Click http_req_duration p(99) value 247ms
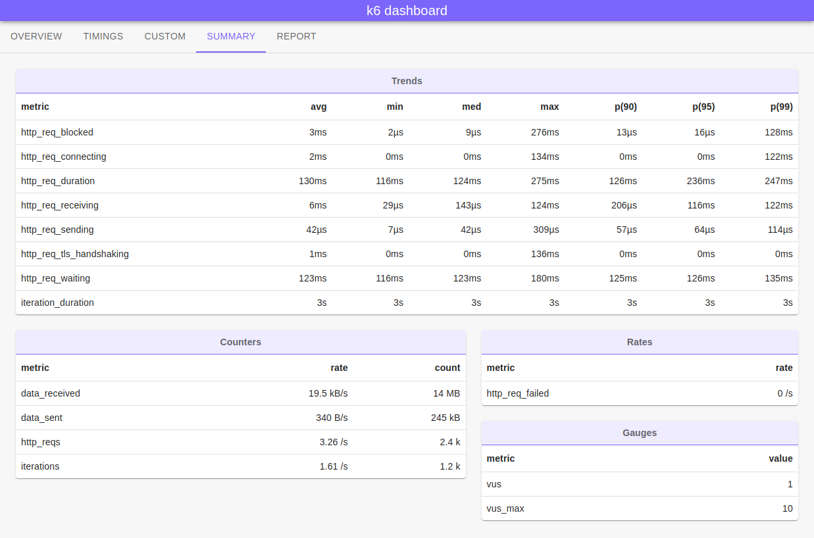 point(778,181)
